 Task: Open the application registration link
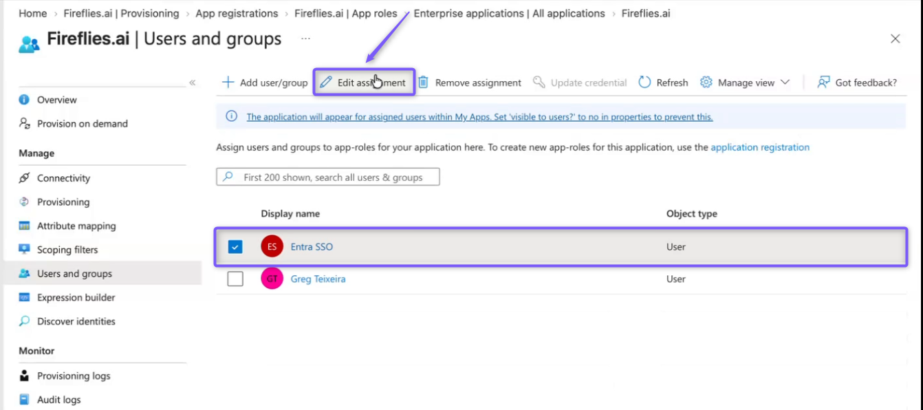tap(760, 147)
